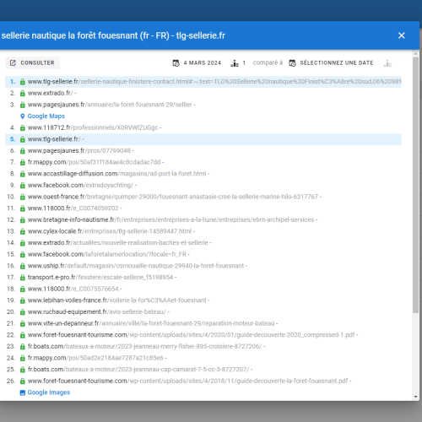Click the Google Images picture icon
This screenshot has height=422, width=422.
(23, 392)
